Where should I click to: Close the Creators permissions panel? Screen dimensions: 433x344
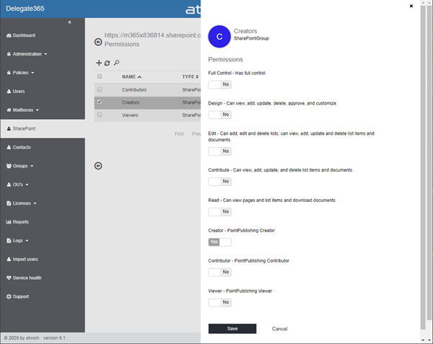pyautogui.click(x=411, y=6)
